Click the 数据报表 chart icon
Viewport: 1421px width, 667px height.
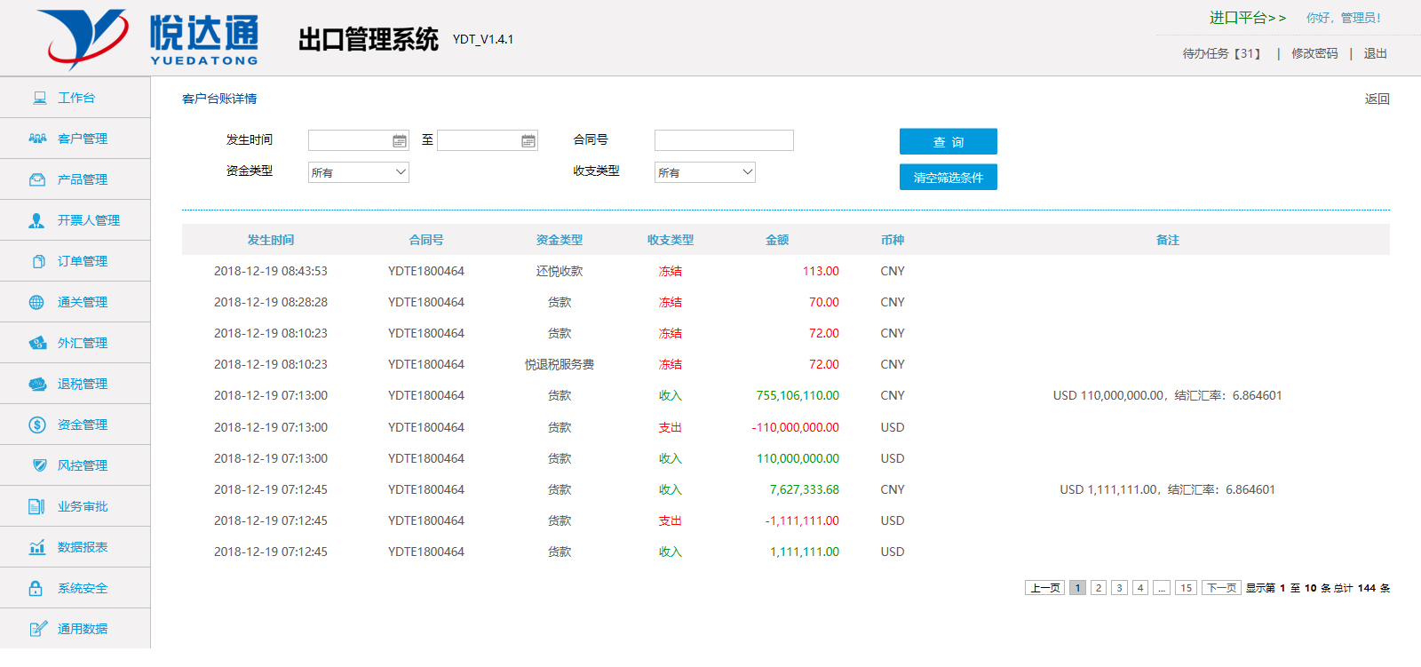point(37,547)
